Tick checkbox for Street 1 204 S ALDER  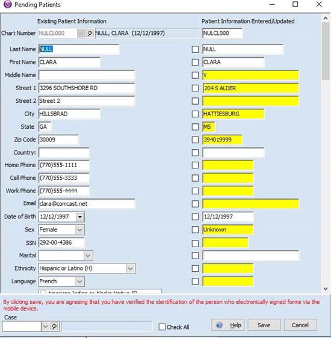[x=195, y=88]
